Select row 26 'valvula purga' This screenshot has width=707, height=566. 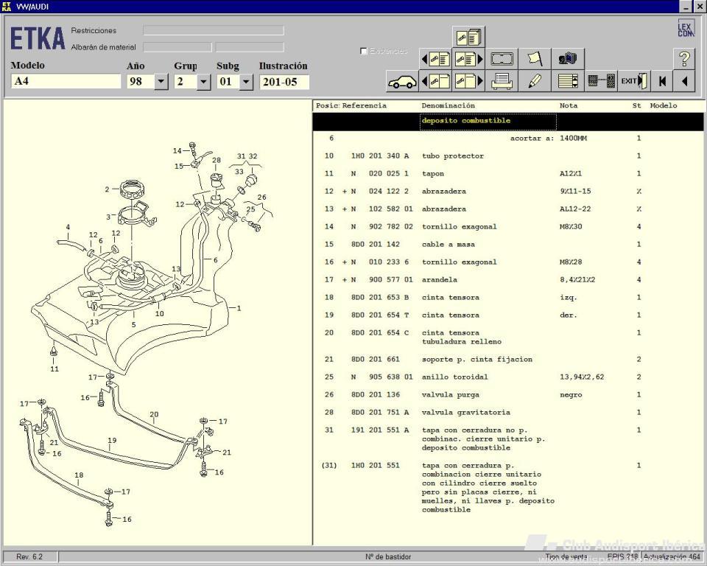coord(507,394)
